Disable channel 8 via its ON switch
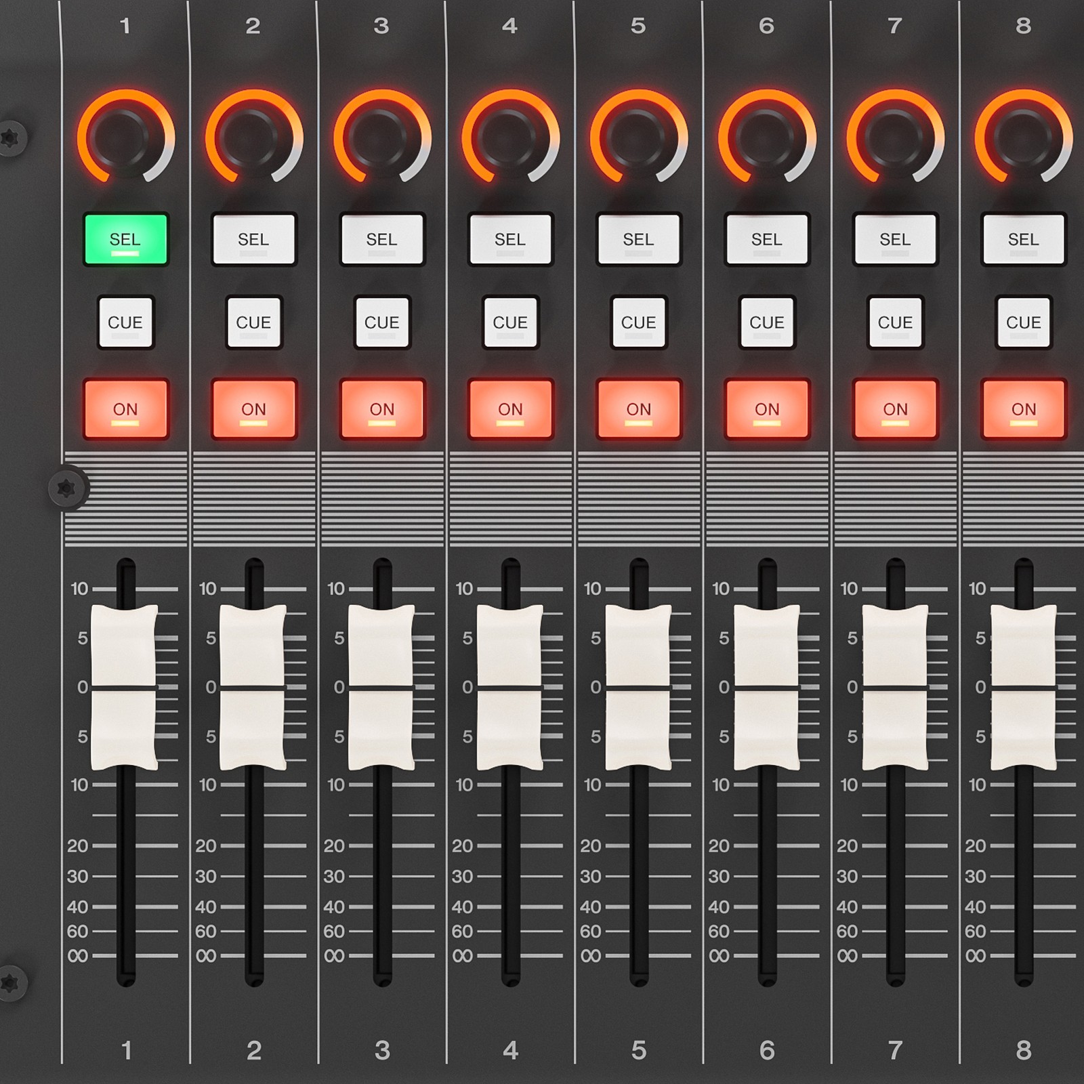The image size is (1084, 1084). (x=1023, y=409)
